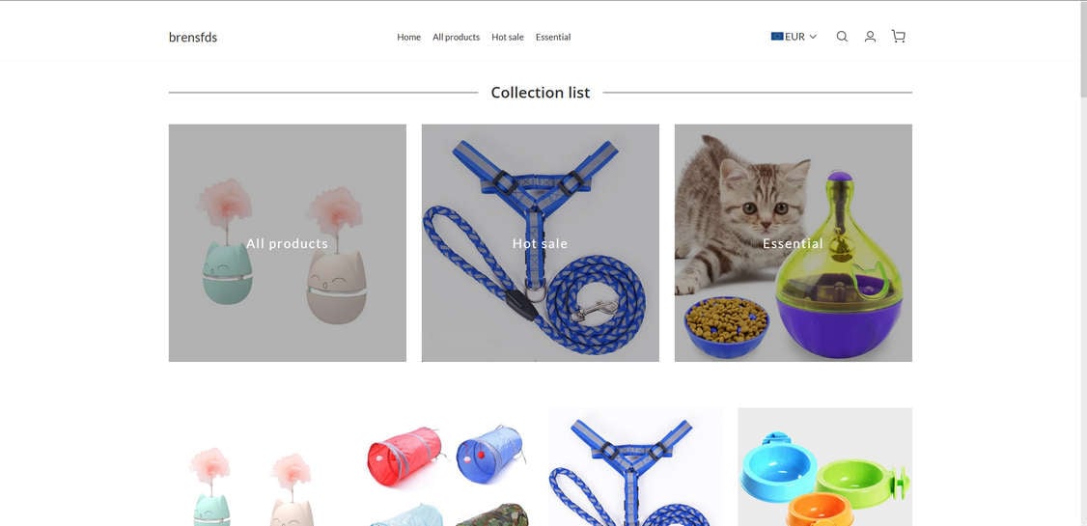Open Hot sale collection with blue leash
Image resolution: width=1087 pixels, height=526 pixels.
[540, 243]
